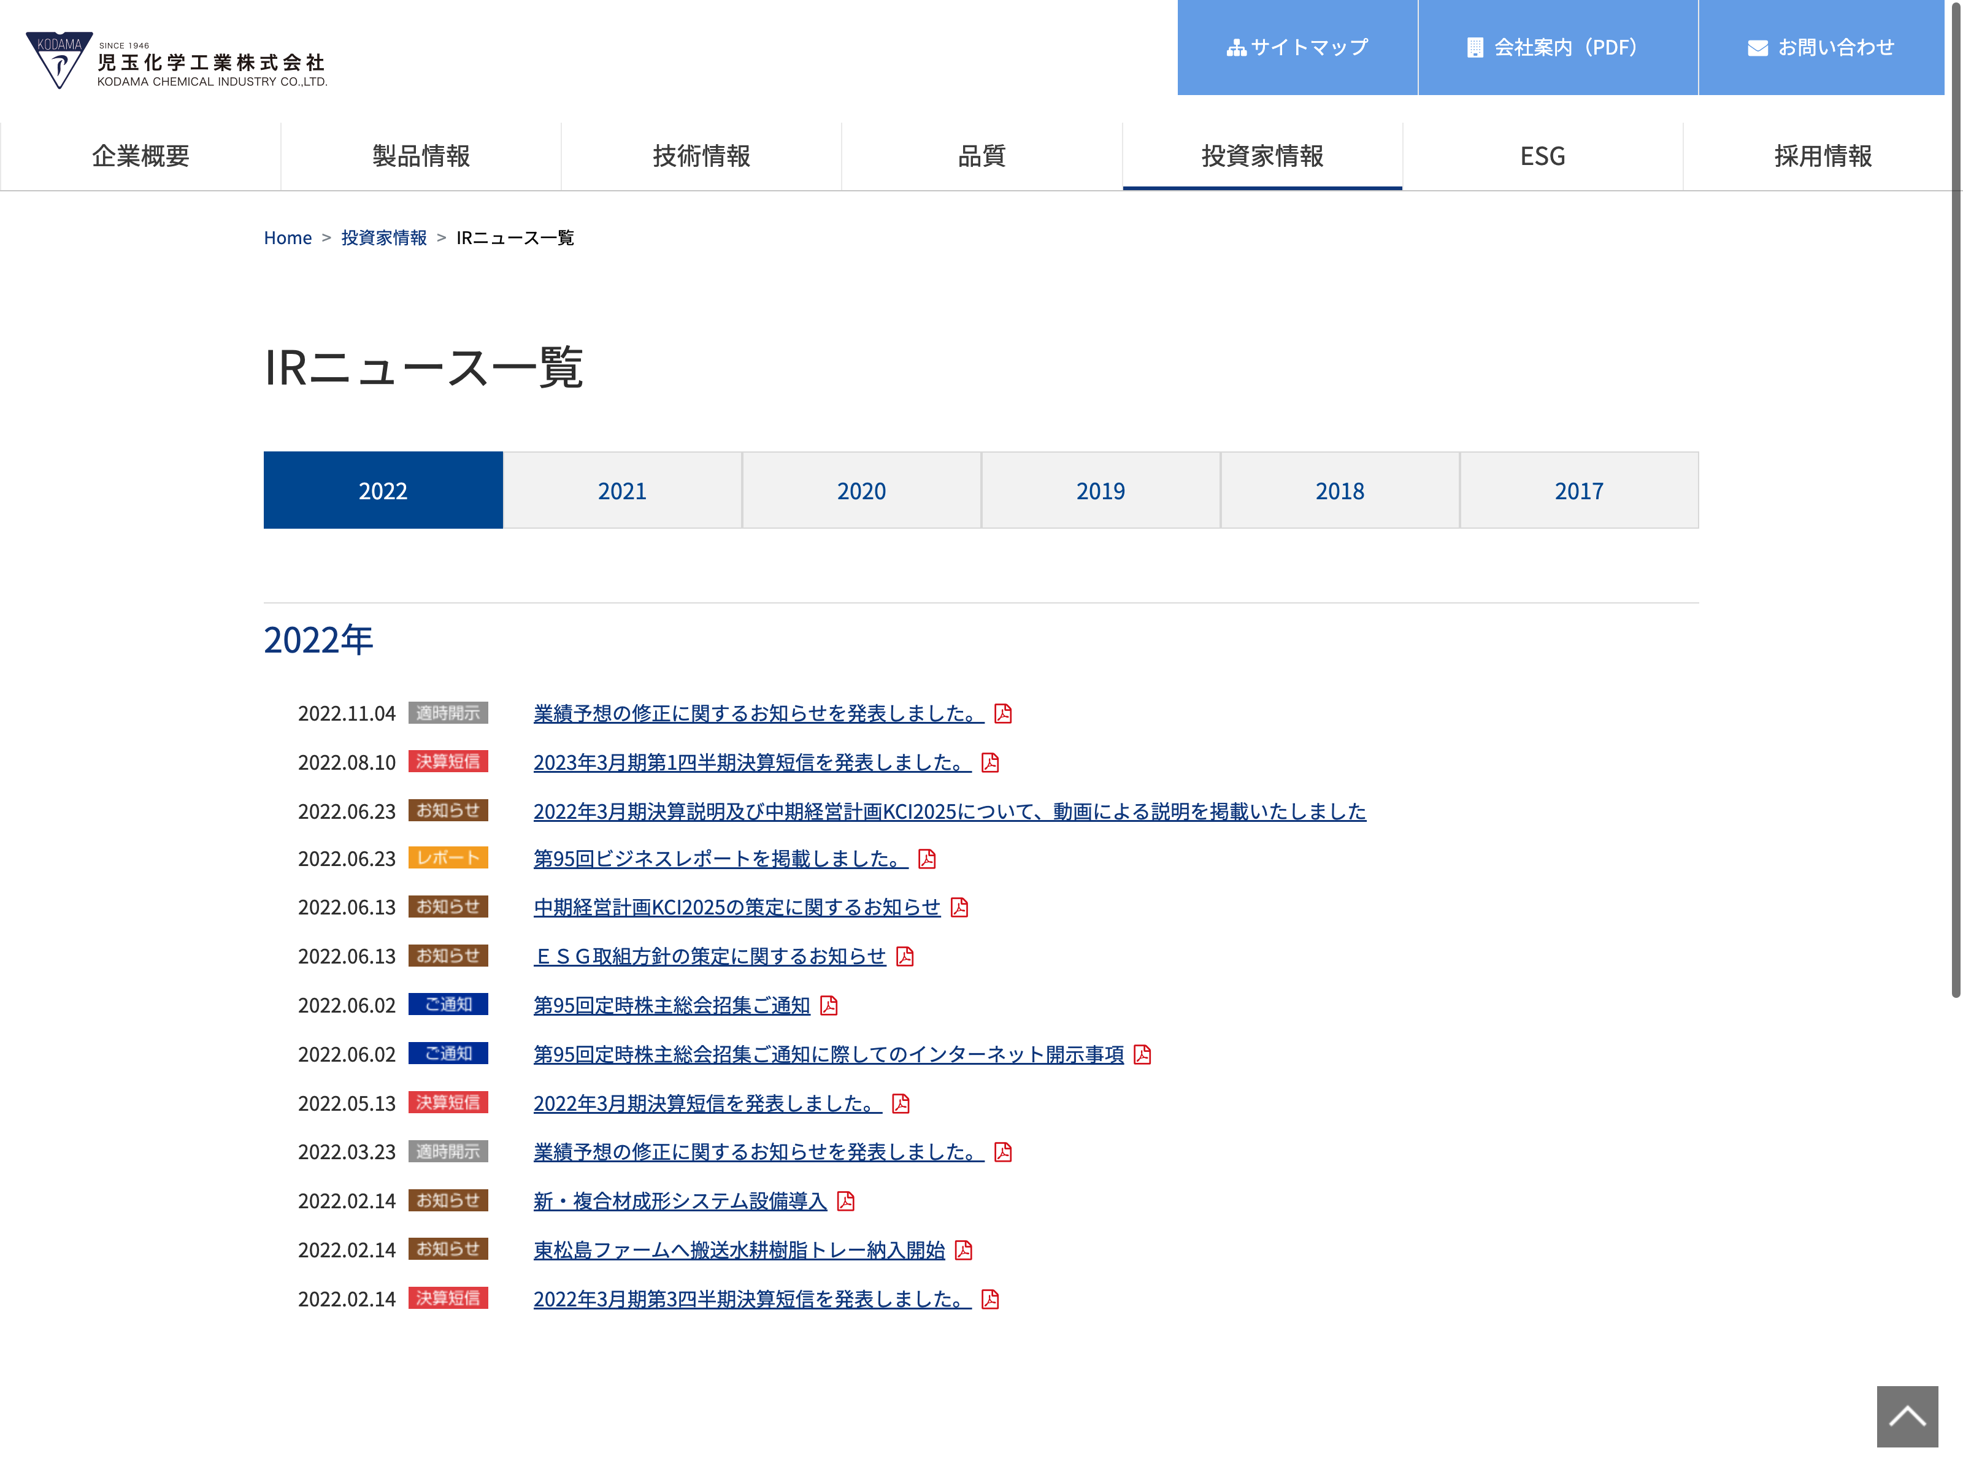Viewport: 1963px width, 1472px height.
Task: Click PDF icon beside ESG取組方針 notice
Action: tap(904, 956)
